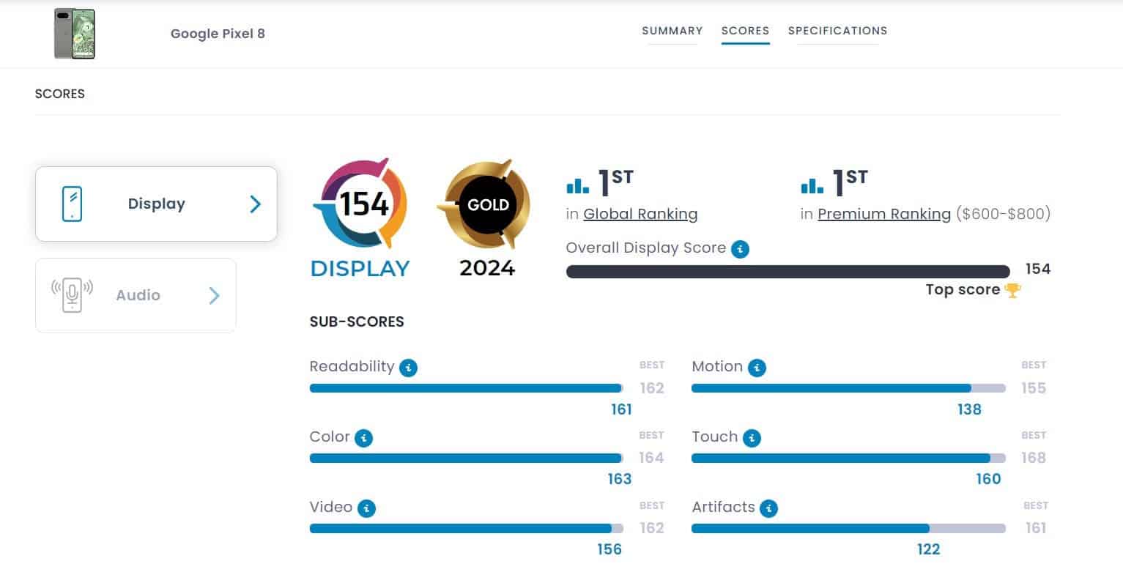Click the Artifacts score bar

pyautogui.click(x=848, y=529)
